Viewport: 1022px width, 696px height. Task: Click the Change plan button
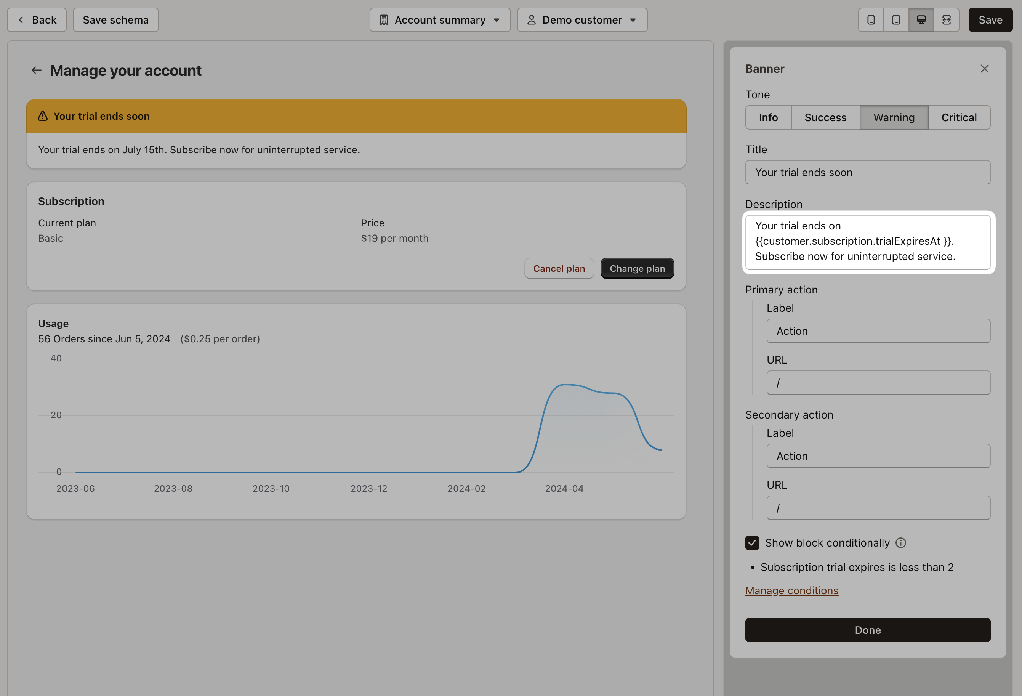pyautogui.click(x=637, y=268)
